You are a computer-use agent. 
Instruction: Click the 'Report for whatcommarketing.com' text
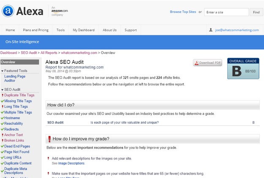coord(74,67)
